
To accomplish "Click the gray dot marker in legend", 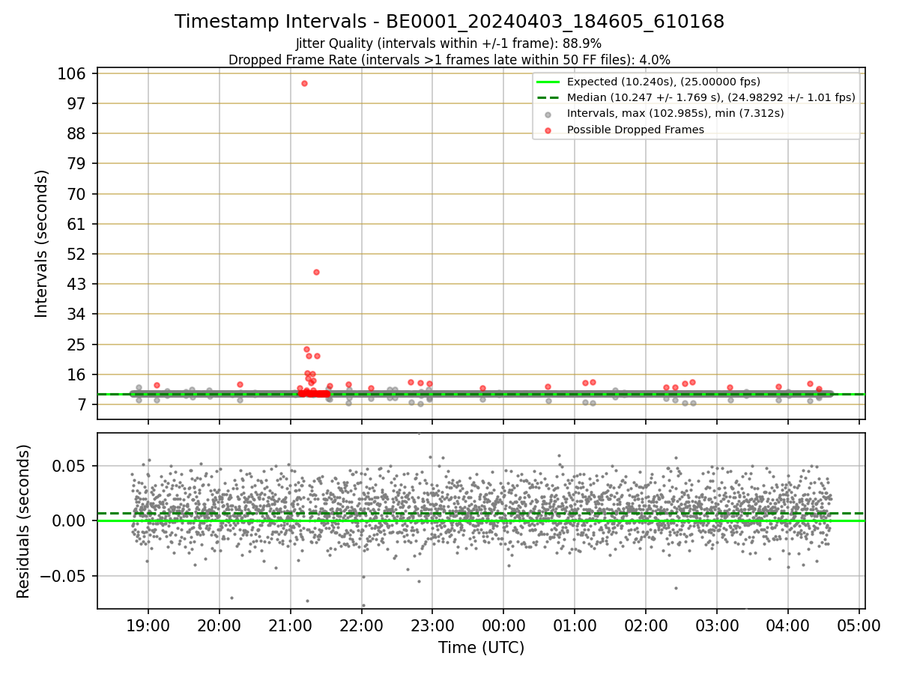I will coord(548,115).
